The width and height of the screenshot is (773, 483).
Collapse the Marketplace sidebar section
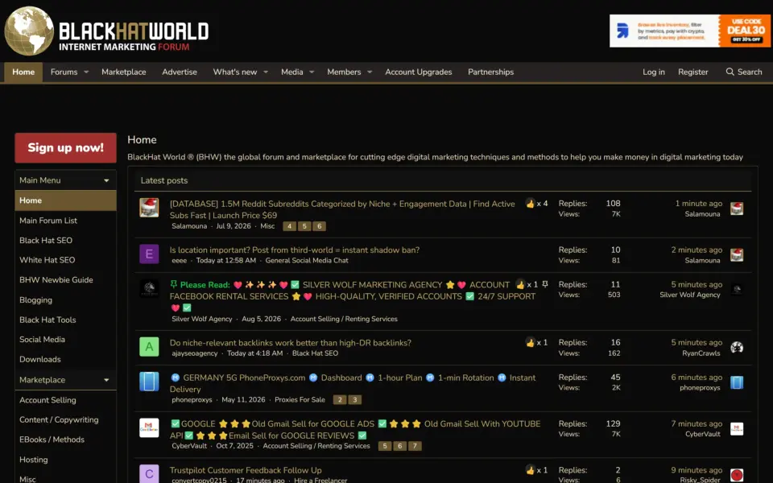(x=106, y=380)
